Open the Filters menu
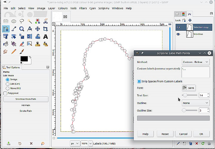The width and height of the screenshot is (215, 149). (x=83, y=8)
